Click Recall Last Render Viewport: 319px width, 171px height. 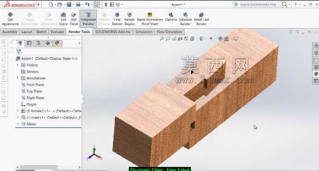click(x=201, y=19)
